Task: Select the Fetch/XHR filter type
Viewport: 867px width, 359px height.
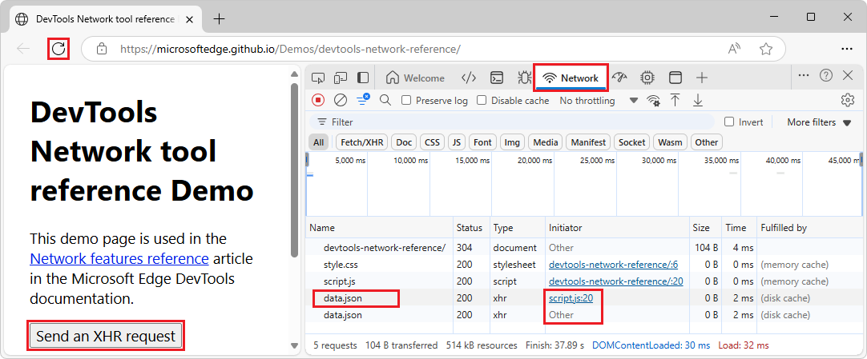Action: (362, 142)
